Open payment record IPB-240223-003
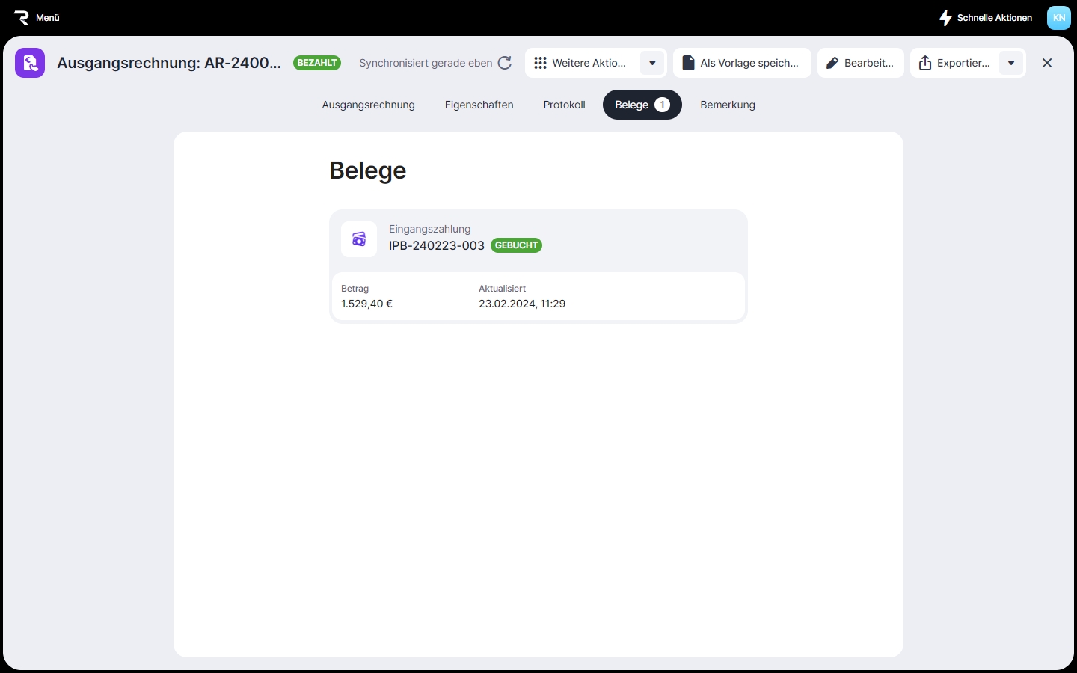This screenshot has height=673, width=1077. click(437, 245)
